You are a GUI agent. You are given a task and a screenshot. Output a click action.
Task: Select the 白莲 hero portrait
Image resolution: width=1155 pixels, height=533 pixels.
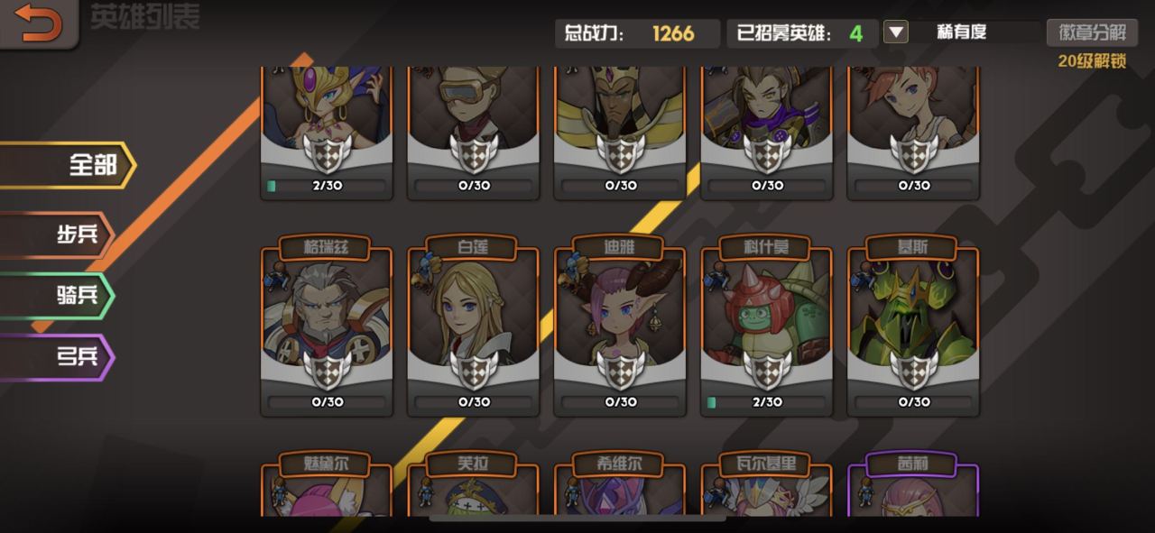474,311
